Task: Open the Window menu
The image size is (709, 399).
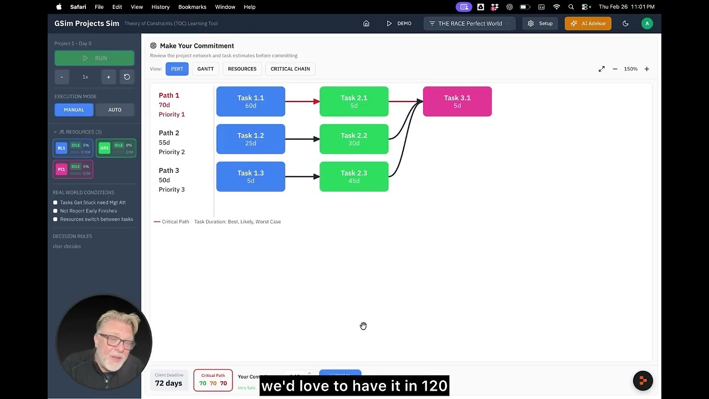Action: tap(225, 7)
